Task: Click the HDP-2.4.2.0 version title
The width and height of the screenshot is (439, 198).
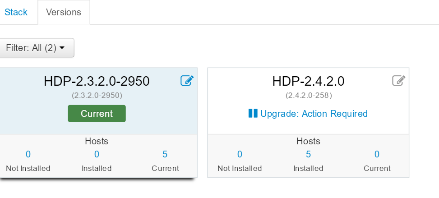Action: (308, 81)
